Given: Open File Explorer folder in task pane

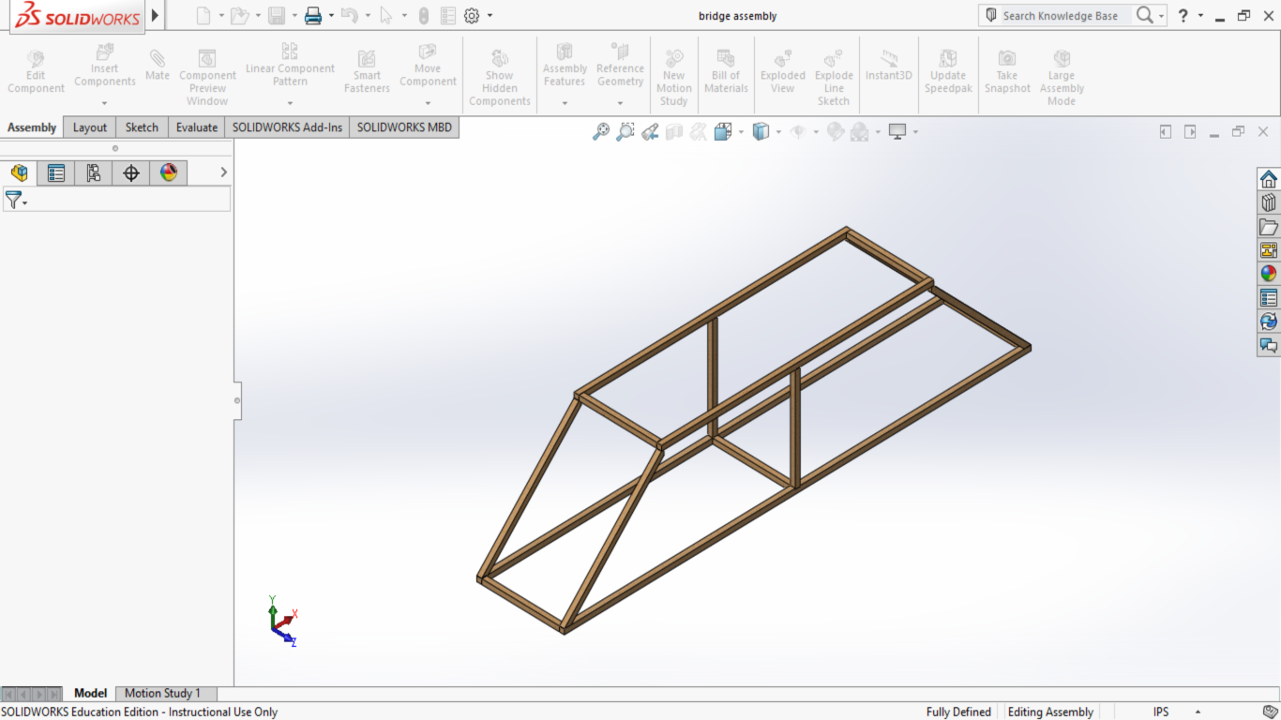Looking at the screenshot, I should 1269,227.
